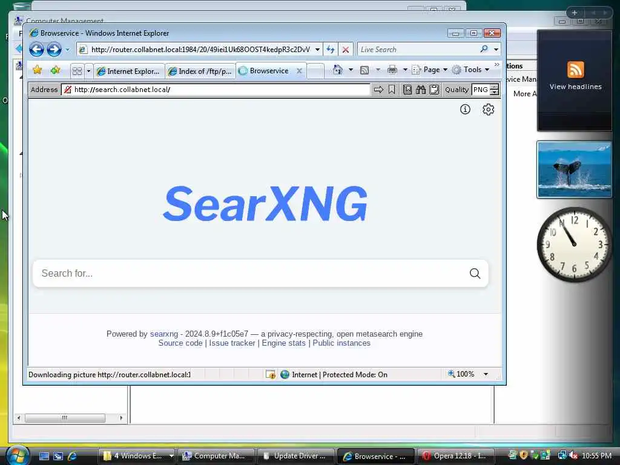This screenshot has width=620, height=465.
Task: Expand the toolbar overflow chevron
Action: pyautogui.click(x=496, y=65)
